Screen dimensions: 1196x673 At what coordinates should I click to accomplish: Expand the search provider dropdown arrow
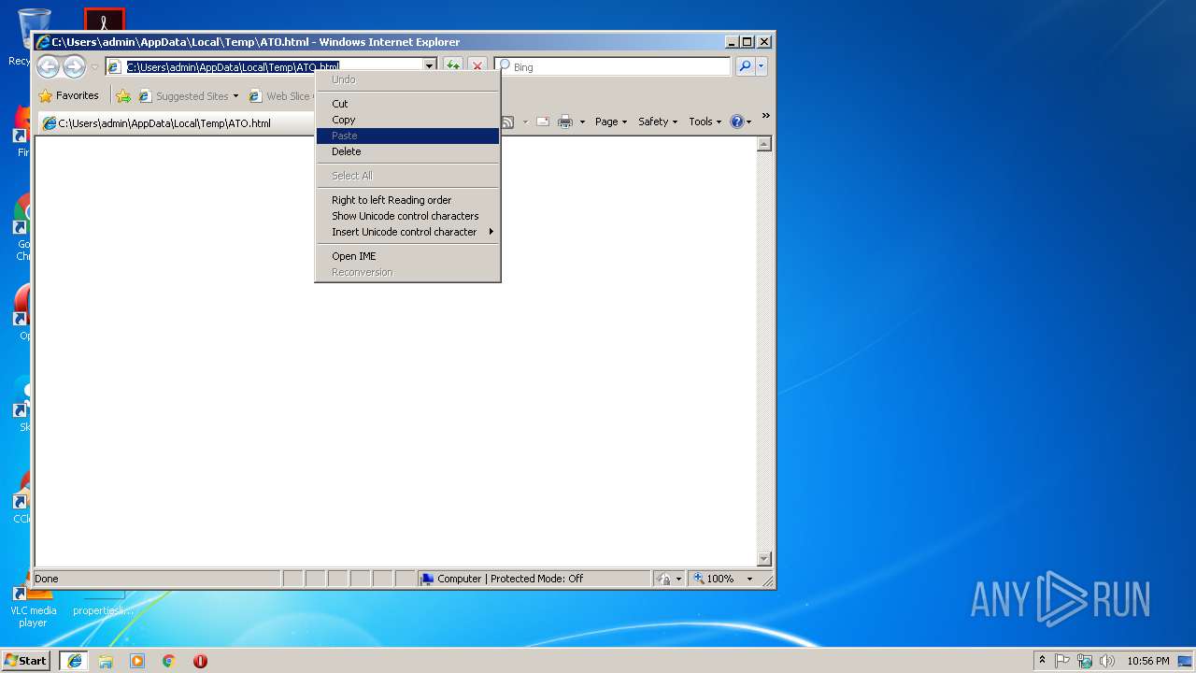pos(762,66)
